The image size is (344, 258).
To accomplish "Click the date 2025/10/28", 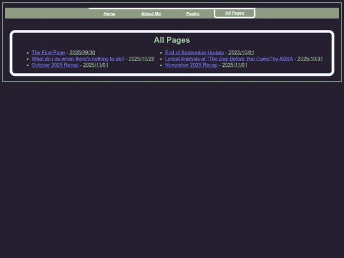I will coord(141,59).
